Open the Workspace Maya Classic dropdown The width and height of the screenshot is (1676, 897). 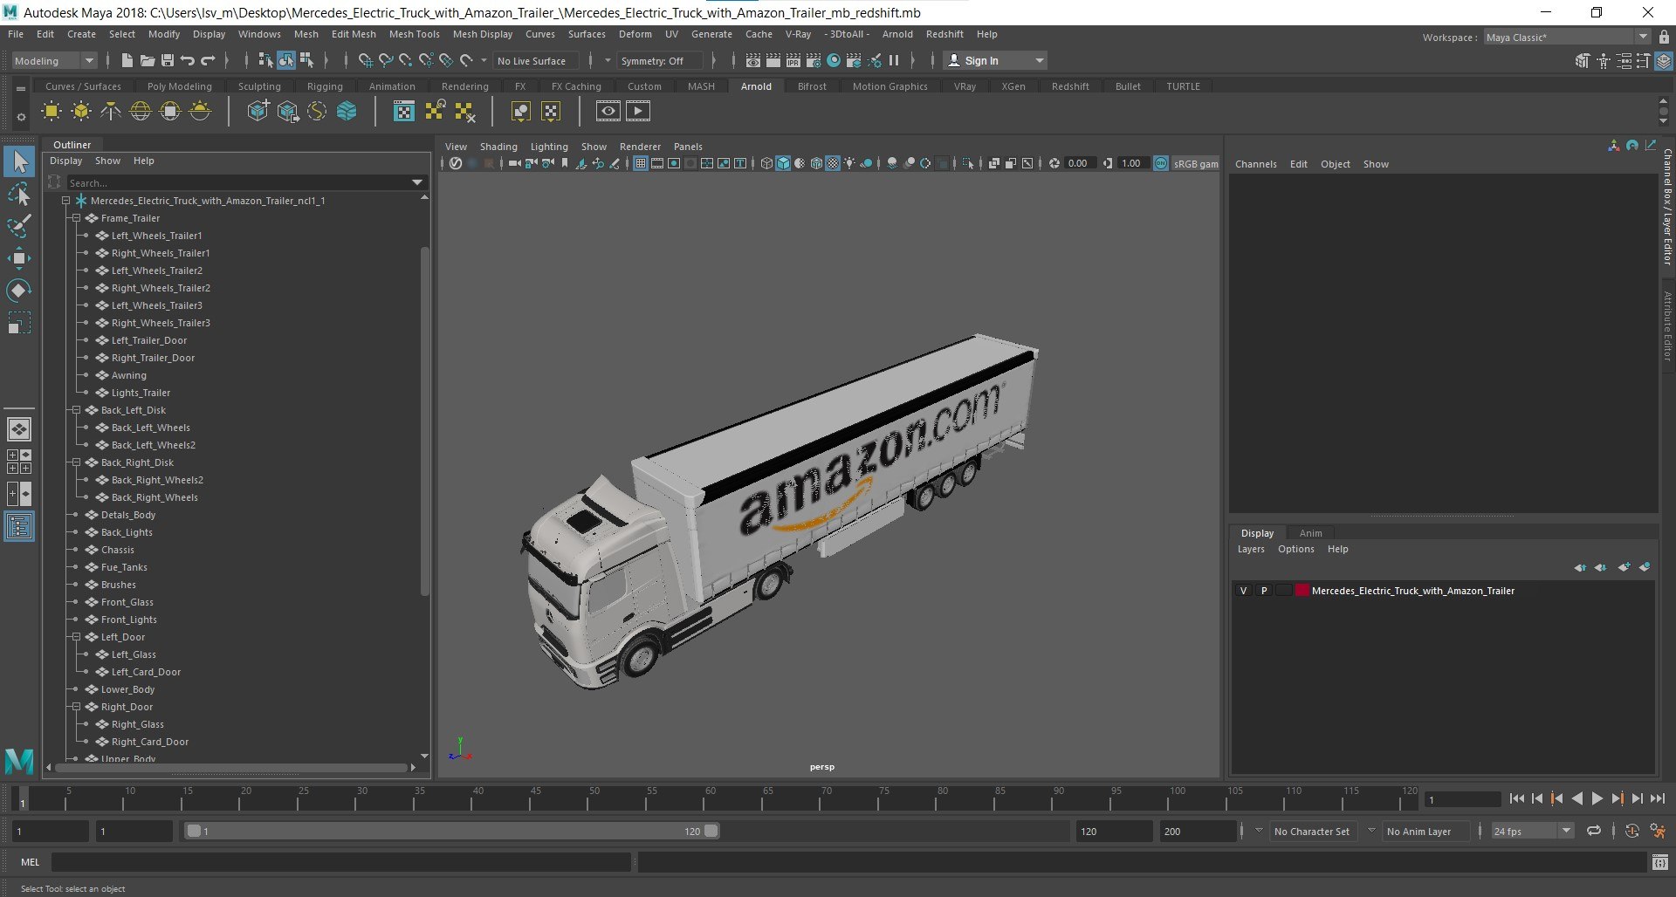1566,37
